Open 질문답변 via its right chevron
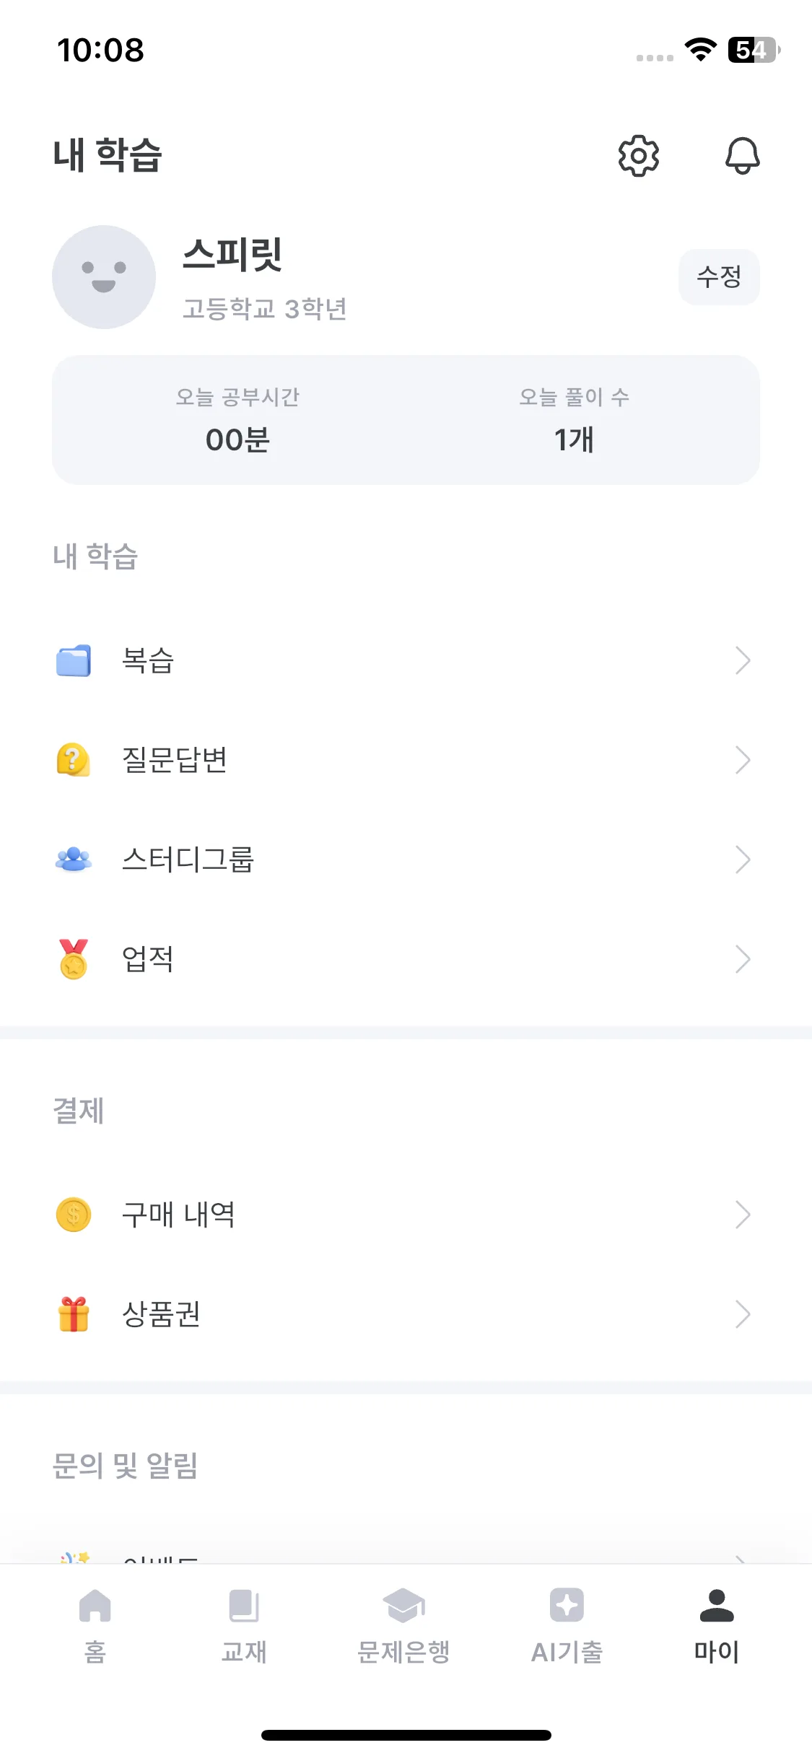Viewport: 812px width, 1758px height. pyautogui.click(x=743, y=760)
